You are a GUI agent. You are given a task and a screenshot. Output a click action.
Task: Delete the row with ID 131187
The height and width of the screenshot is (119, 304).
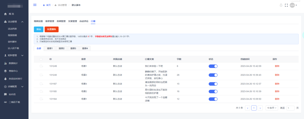[277, 84]
